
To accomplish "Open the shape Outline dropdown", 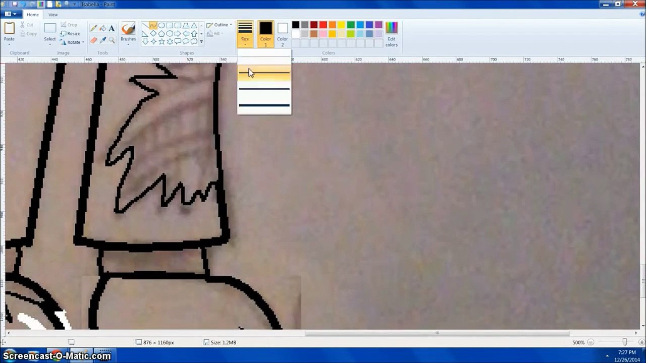I will (x=219, y=25).
